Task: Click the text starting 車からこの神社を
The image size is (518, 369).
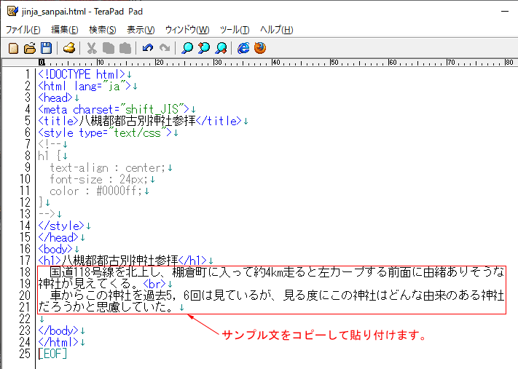Action: pyautogui.click(x=277, y=295)
